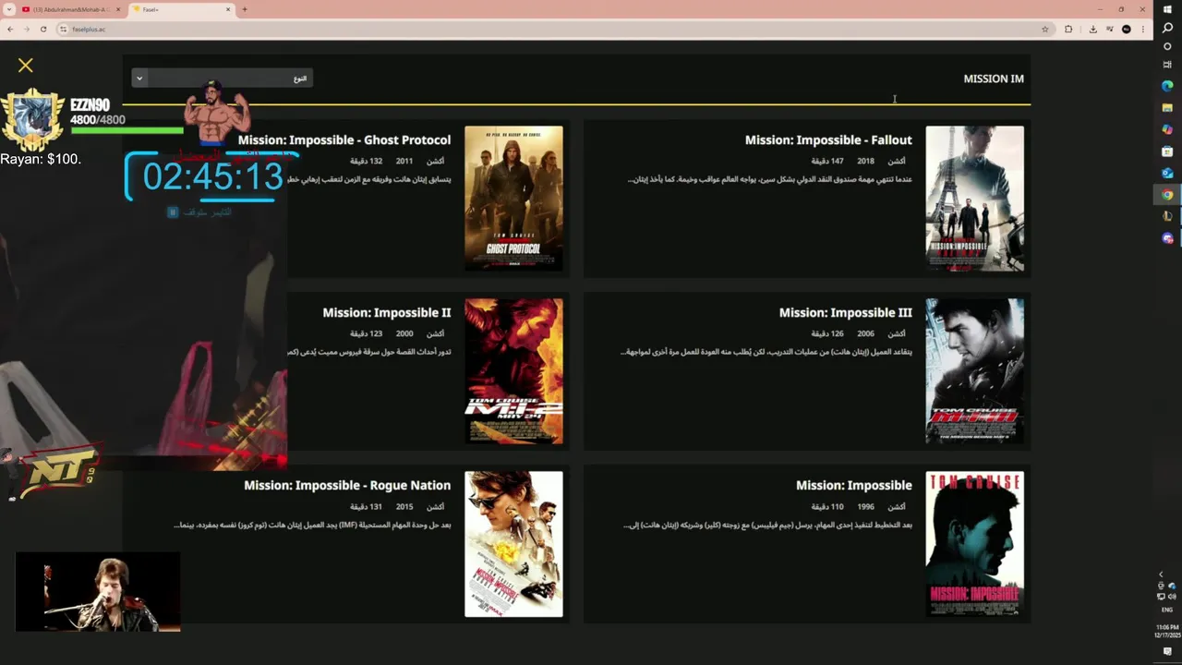This screenshot has width=1182, height=665.
Task: Open the النوع genre filter dropdown
Action: (222, 79)
